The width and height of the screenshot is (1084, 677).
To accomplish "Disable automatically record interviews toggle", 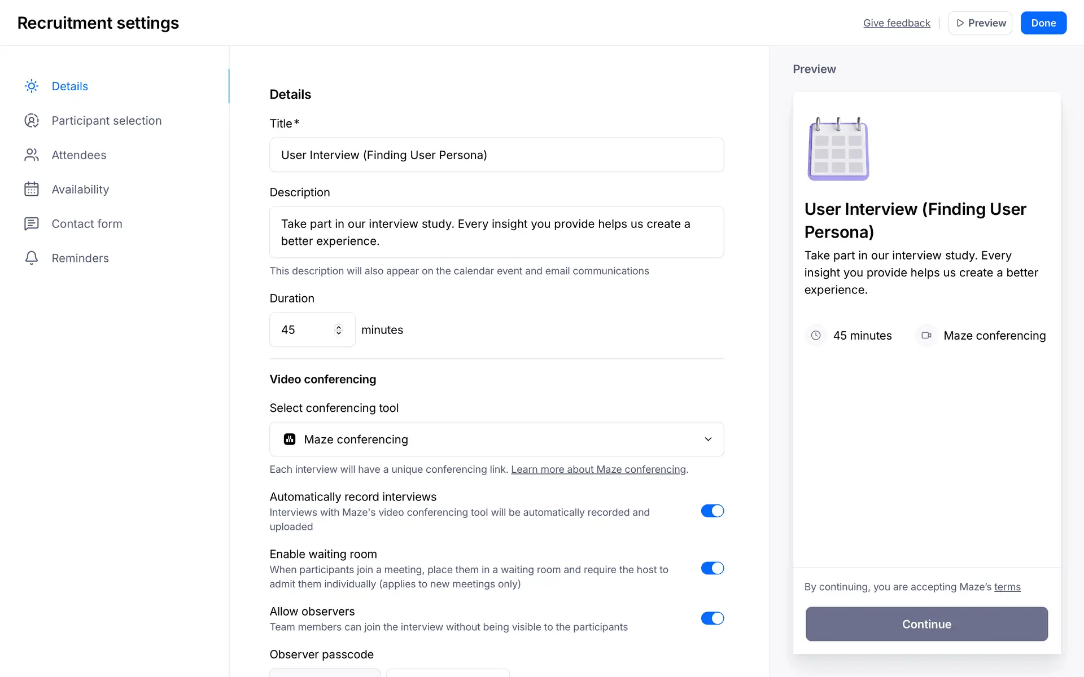I will (x=712, y=511).
